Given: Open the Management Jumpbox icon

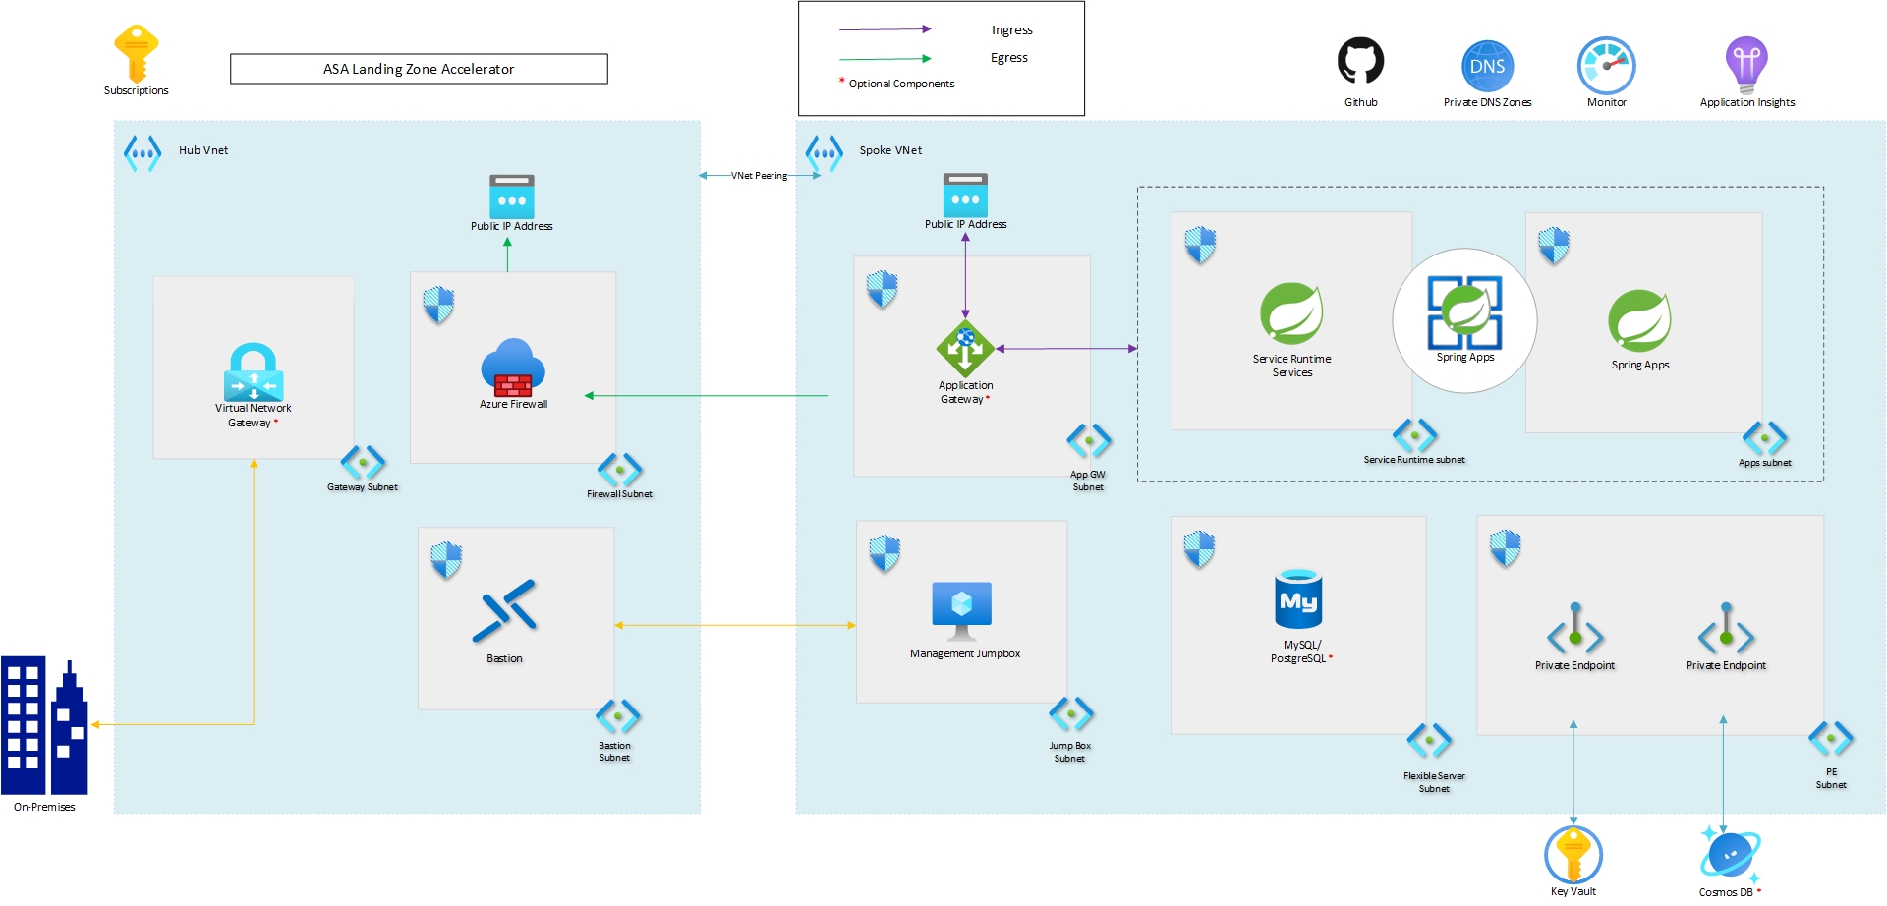Looking at the screenshot, I should pyautogui.click(x=960, y=603).
